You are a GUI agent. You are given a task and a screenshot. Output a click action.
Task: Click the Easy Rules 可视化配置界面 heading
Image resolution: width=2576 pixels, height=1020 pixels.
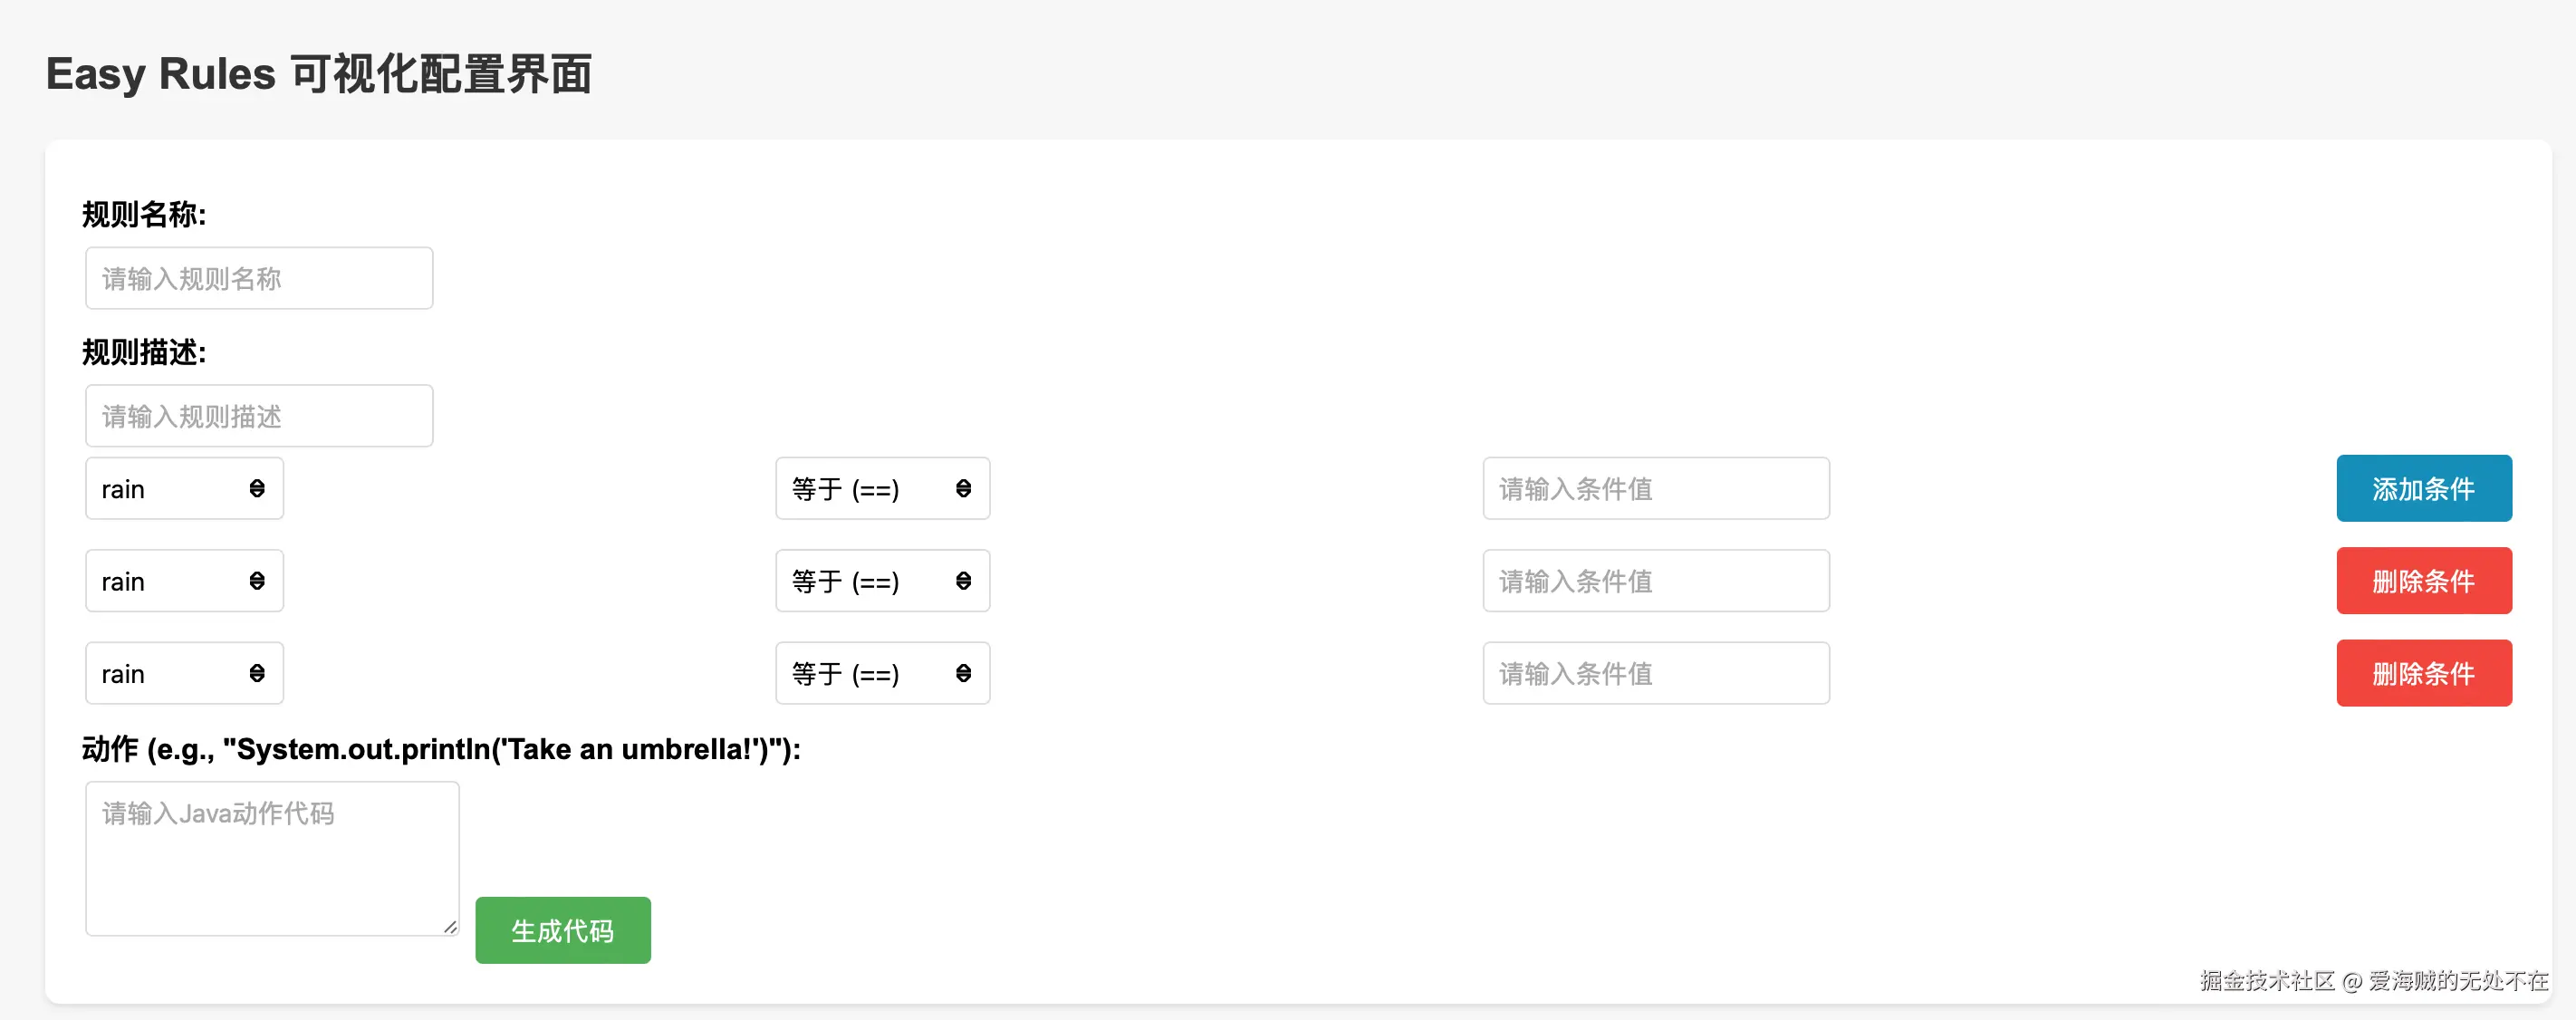click(x=319, y=74)
